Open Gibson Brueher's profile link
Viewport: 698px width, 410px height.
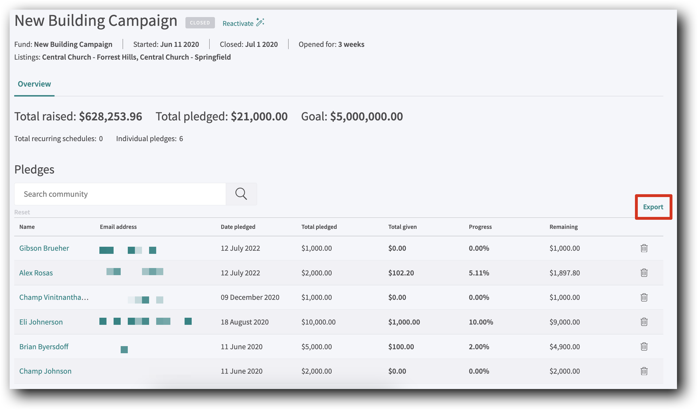pos(44,248)
